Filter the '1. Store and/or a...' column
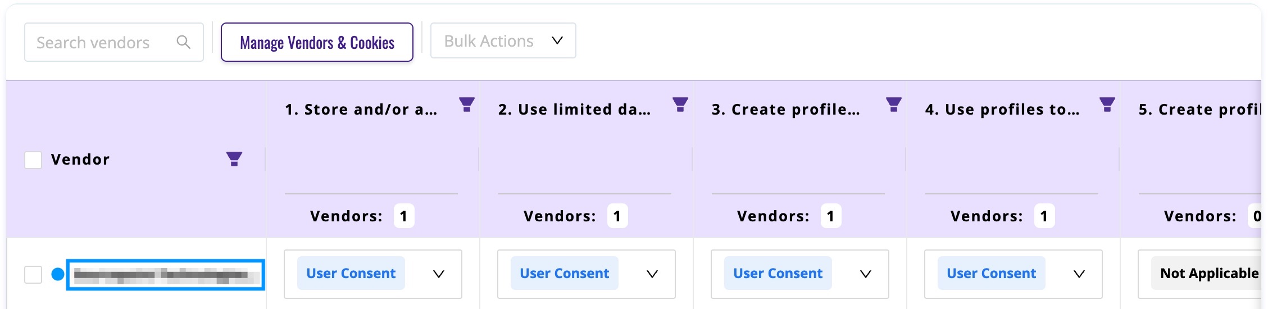 pyautogui.click(x=467, y=104)
